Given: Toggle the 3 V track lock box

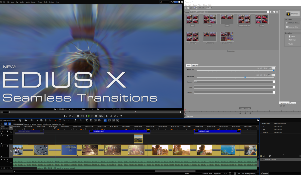Looking at the screenshot, I should 8,131.
